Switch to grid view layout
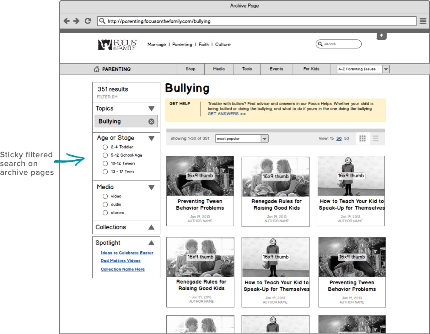430x334 pixels. coord(363,138)
